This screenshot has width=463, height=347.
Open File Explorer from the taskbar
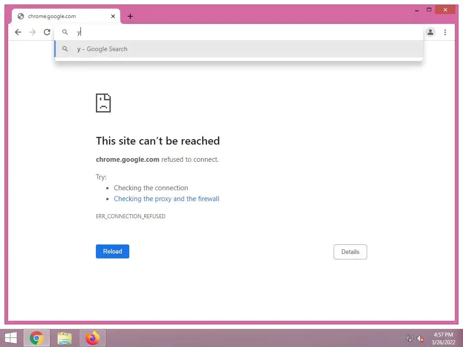pyautogui.click(x=64, y=338)
